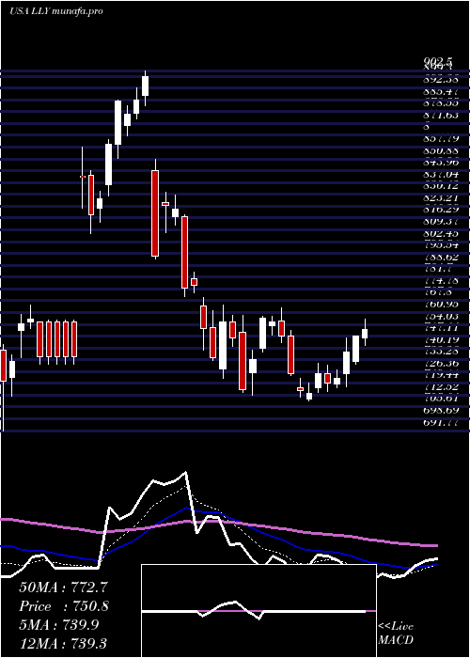The height and width of the screenshot is (658, 470).
Task: Click the 754.03 price level
Action: [x=441, y=316]
